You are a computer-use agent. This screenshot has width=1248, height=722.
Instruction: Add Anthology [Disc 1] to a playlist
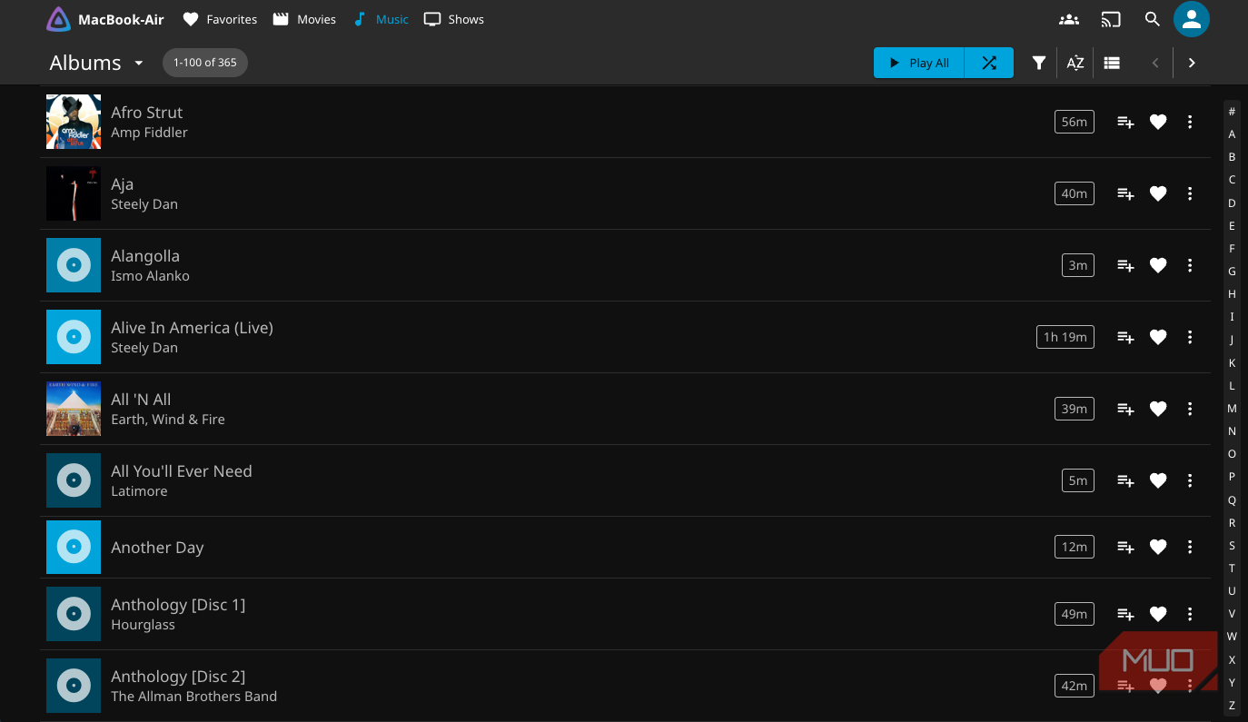(1125, 614)
